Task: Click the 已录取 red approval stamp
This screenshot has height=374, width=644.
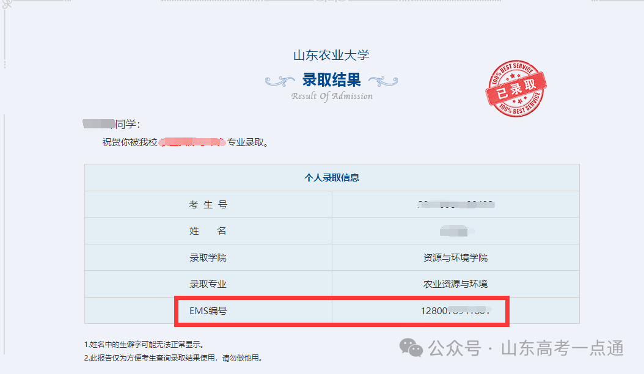Action: pos(516,88)
